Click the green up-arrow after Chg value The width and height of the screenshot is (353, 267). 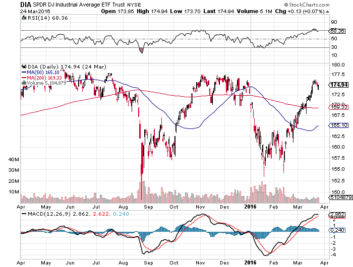pyautogui.click(x=328, y=12)
